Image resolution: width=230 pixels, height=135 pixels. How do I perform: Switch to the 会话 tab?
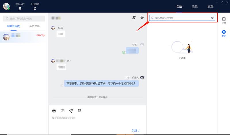[x=179, y=6]
